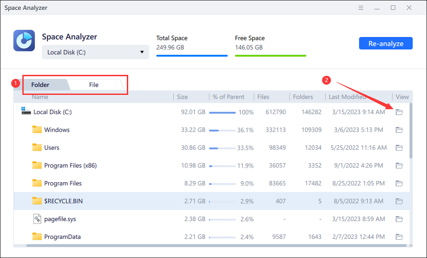
Task: Click view folder icon for ProgramData
Action: click(x=399, y=237)
